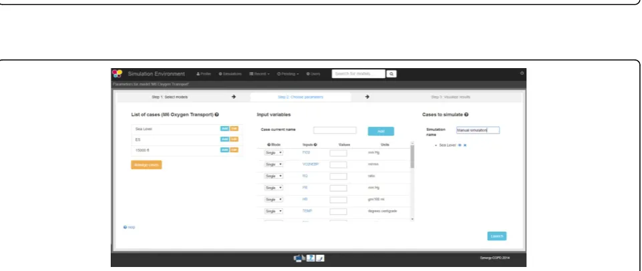The width and height of the screenshot is (642, 271).
Task: Click the PB value field
Action: coord(338,188)
